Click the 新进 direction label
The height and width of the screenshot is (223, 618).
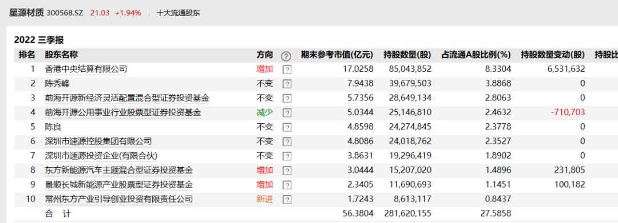tap(265, 199)
